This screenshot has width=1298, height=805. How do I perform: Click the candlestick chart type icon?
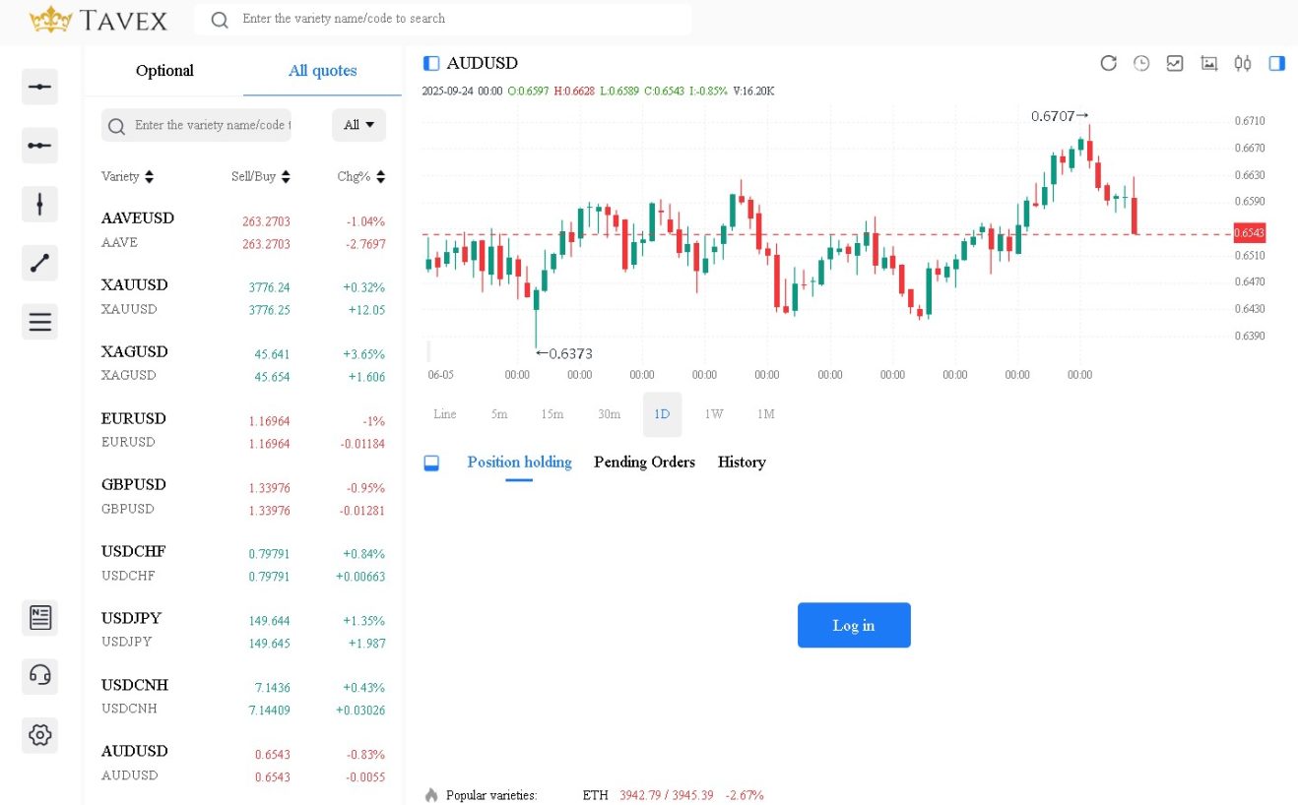[1242, 64]
